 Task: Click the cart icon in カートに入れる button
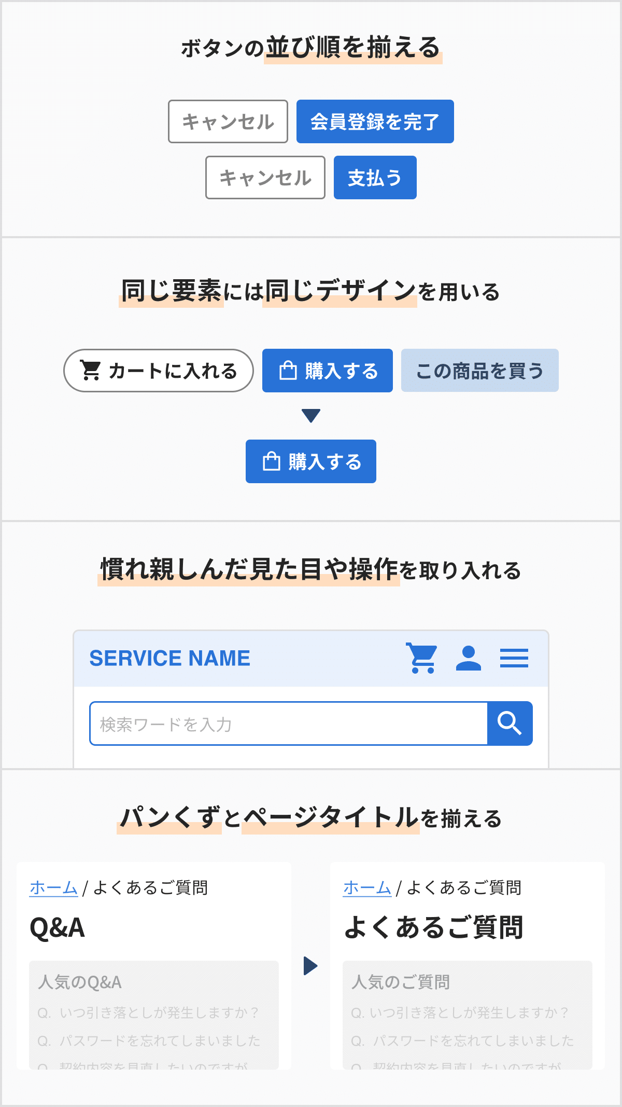coord(91,371)
